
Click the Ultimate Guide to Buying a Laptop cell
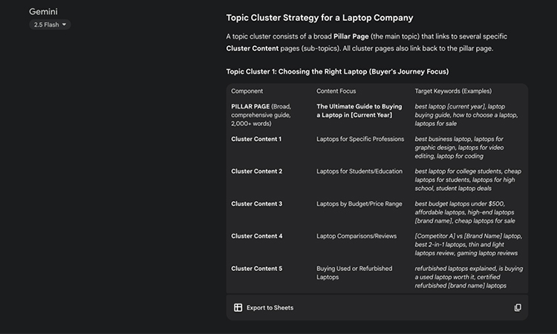pos(359,111)
